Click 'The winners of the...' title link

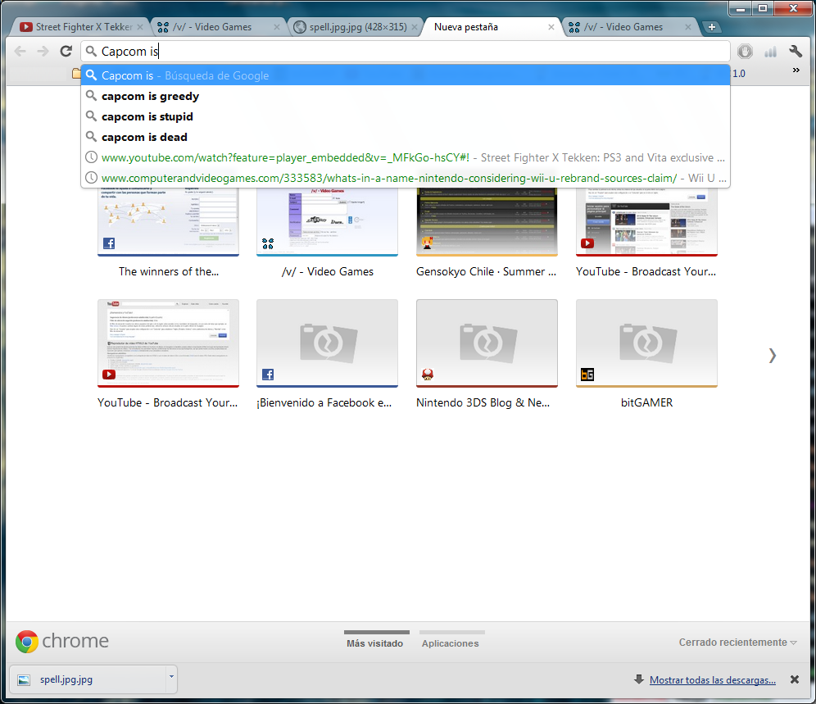pos(169,271)
